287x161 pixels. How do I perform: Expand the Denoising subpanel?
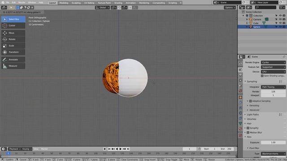(x=254, y=106)
